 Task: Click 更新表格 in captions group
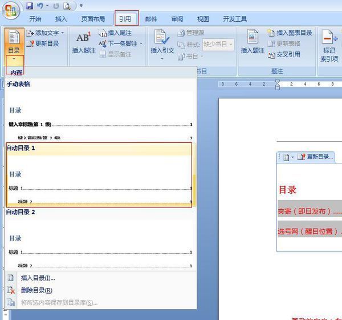point(284,43)
